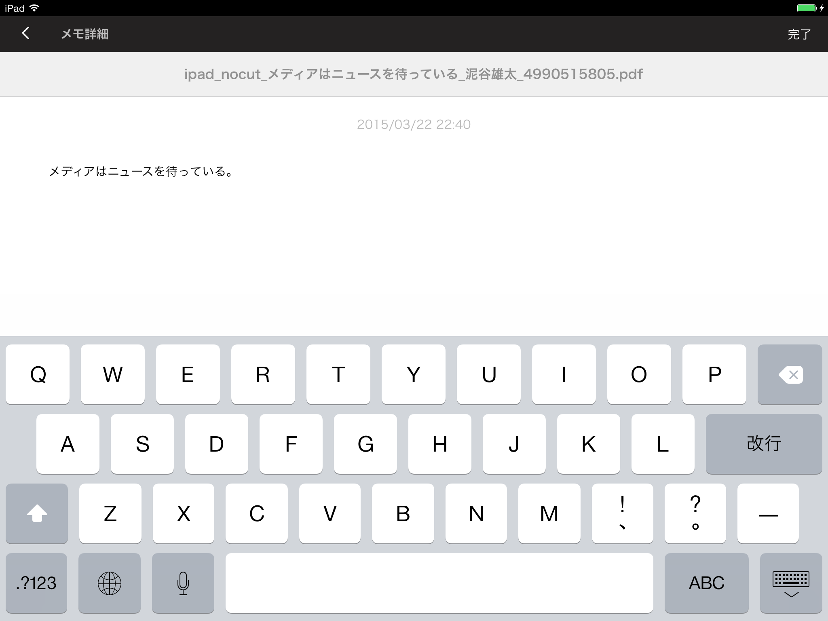Tap the O key
The image size is (828, 621).
point(639,374)
